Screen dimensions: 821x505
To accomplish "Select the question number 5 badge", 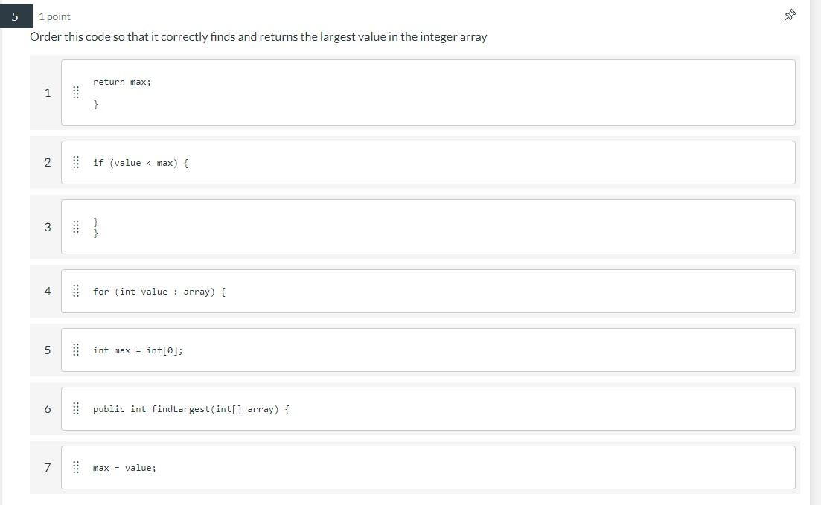I will [15, 16].
